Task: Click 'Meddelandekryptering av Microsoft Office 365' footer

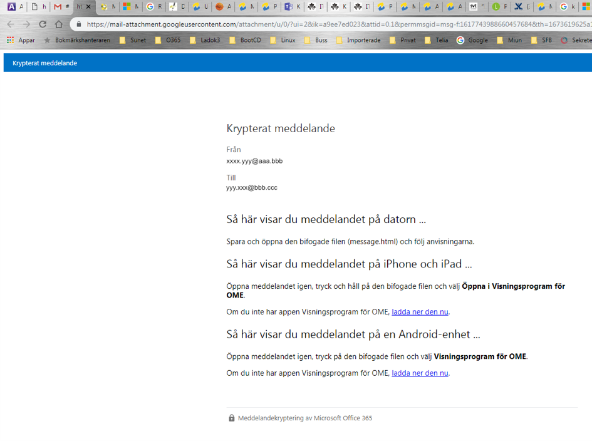Action: (x=305, y=418)
